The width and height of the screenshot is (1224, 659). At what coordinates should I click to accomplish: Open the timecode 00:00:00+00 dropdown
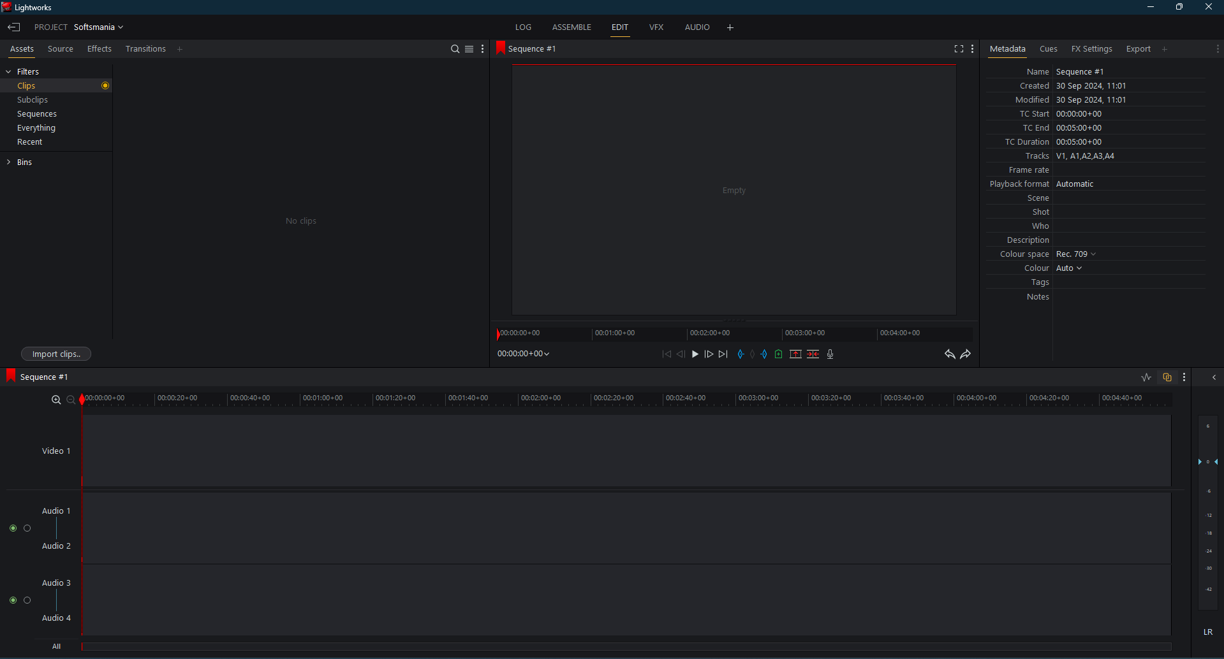(524, 354)
